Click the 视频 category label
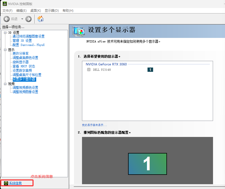The image size is (225, 189). coord(11,84)
